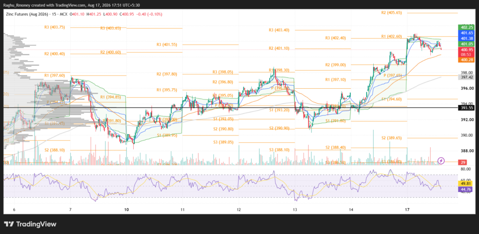Select the green 402.25 price axis label

465,28
